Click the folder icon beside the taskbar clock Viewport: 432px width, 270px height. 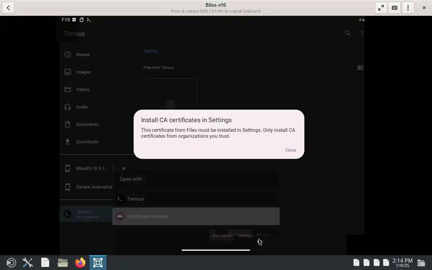(421, 263)
